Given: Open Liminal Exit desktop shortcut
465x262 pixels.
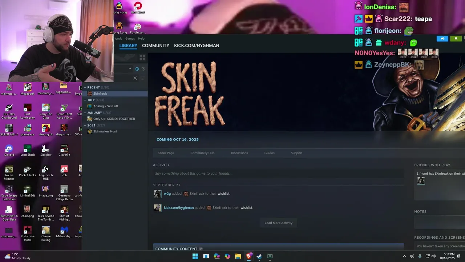Looking at the screenshot, I should 27,191.
